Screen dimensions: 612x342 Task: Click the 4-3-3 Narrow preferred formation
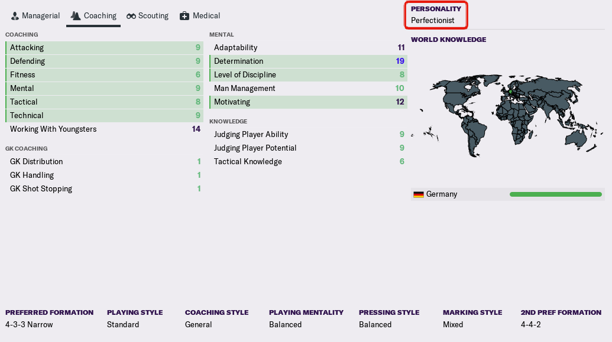point(29,324)
